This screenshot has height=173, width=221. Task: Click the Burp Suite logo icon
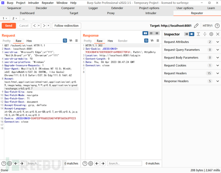(3, 3)
